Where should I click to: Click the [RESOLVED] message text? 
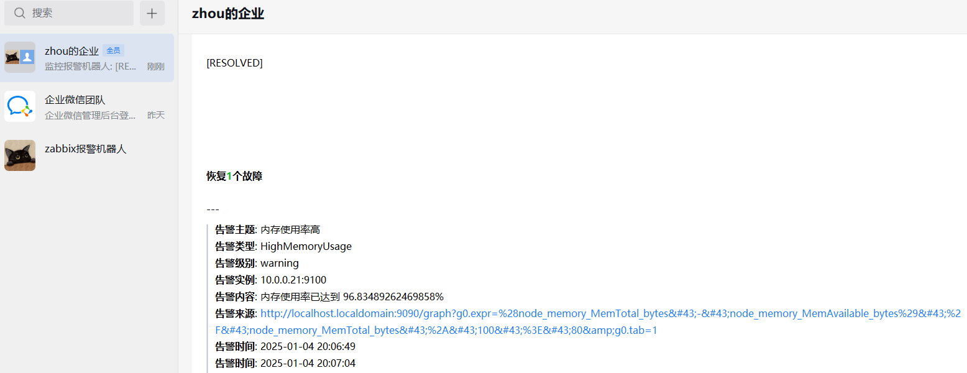[x=234, y=63]
